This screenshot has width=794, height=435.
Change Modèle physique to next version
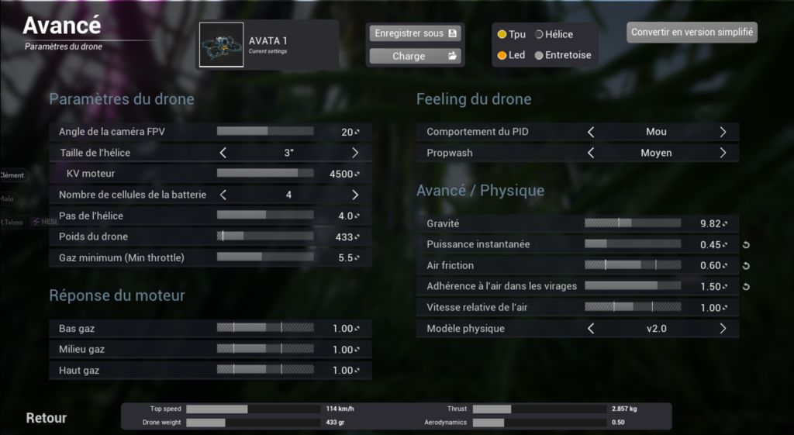pyautogui.click(x=723, y=329)
